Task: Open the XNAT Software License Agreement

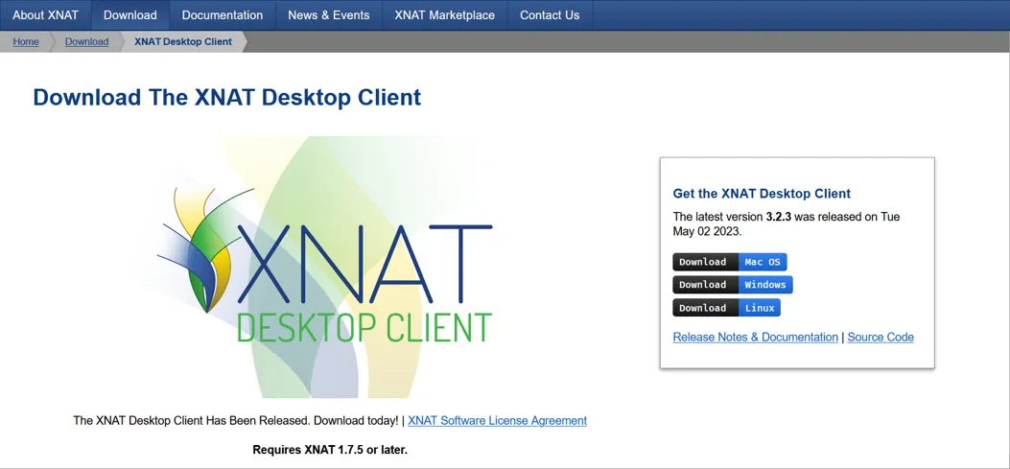Action: (x=497, y=421)
